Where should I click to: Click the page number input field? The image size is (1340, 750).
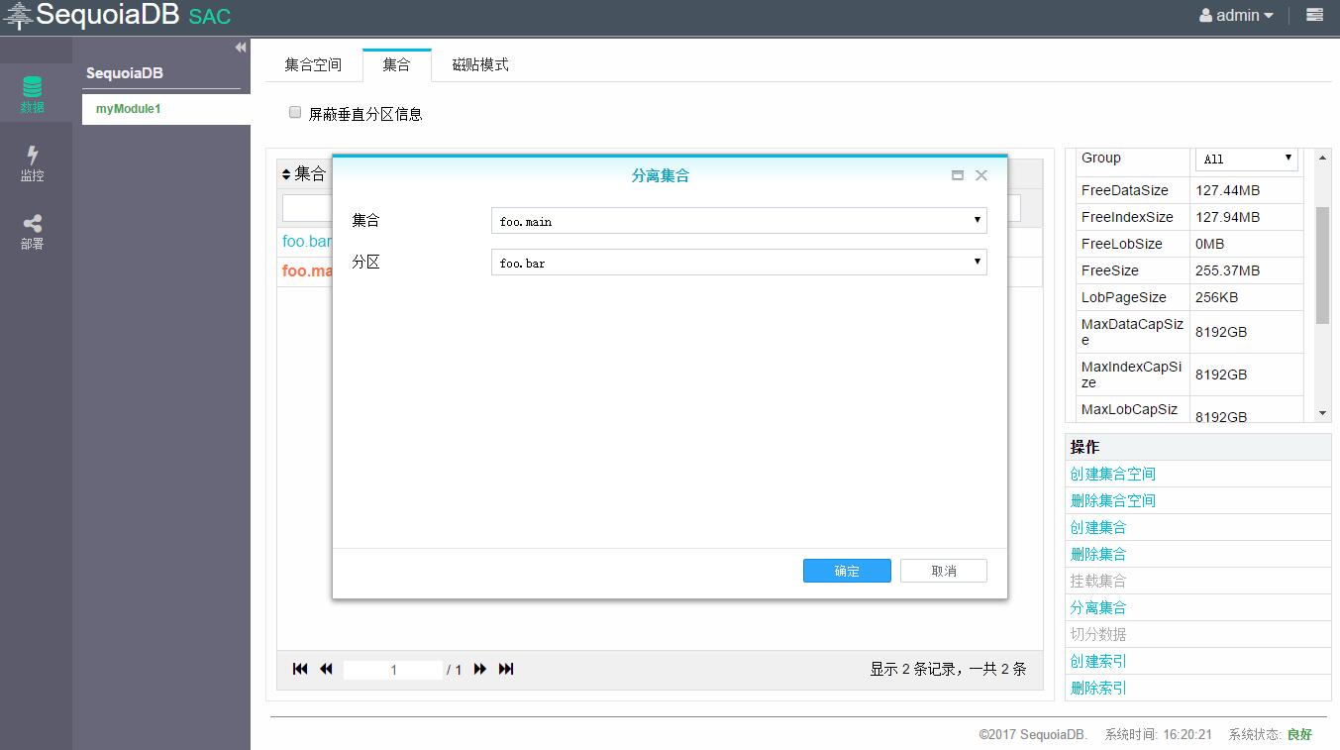coord(393,669)
